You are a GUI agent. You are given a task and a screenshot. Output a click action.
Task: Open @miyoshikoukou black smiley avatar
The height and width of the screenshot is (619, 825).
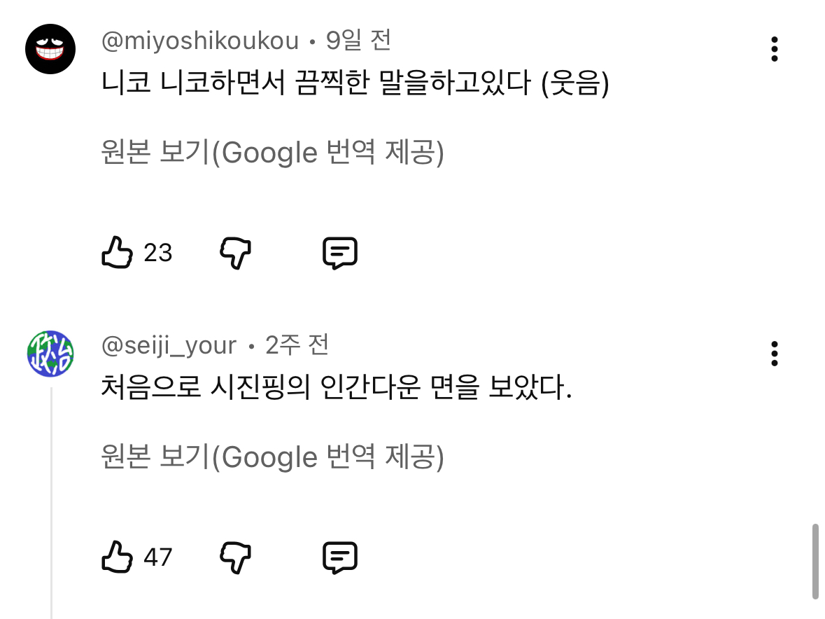point(50,49)
